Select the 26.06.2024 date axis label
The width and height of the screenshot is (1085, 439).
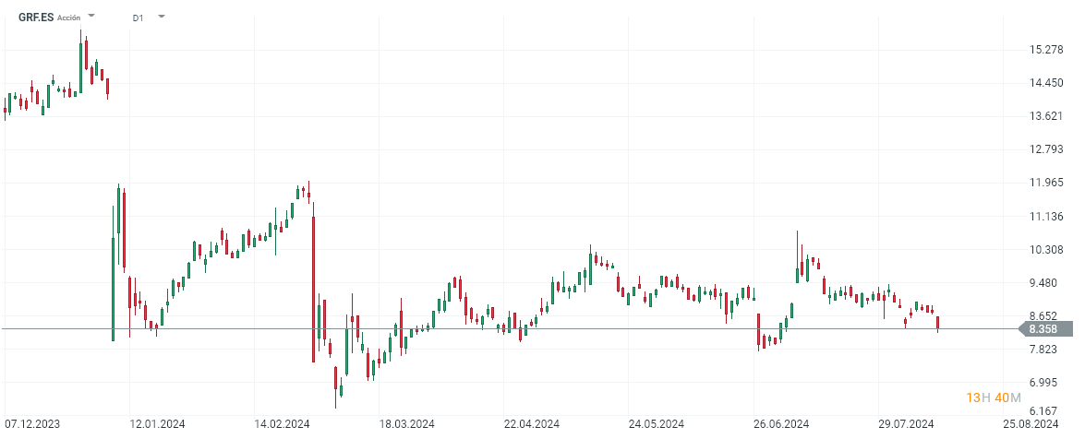tap(781, 424)
